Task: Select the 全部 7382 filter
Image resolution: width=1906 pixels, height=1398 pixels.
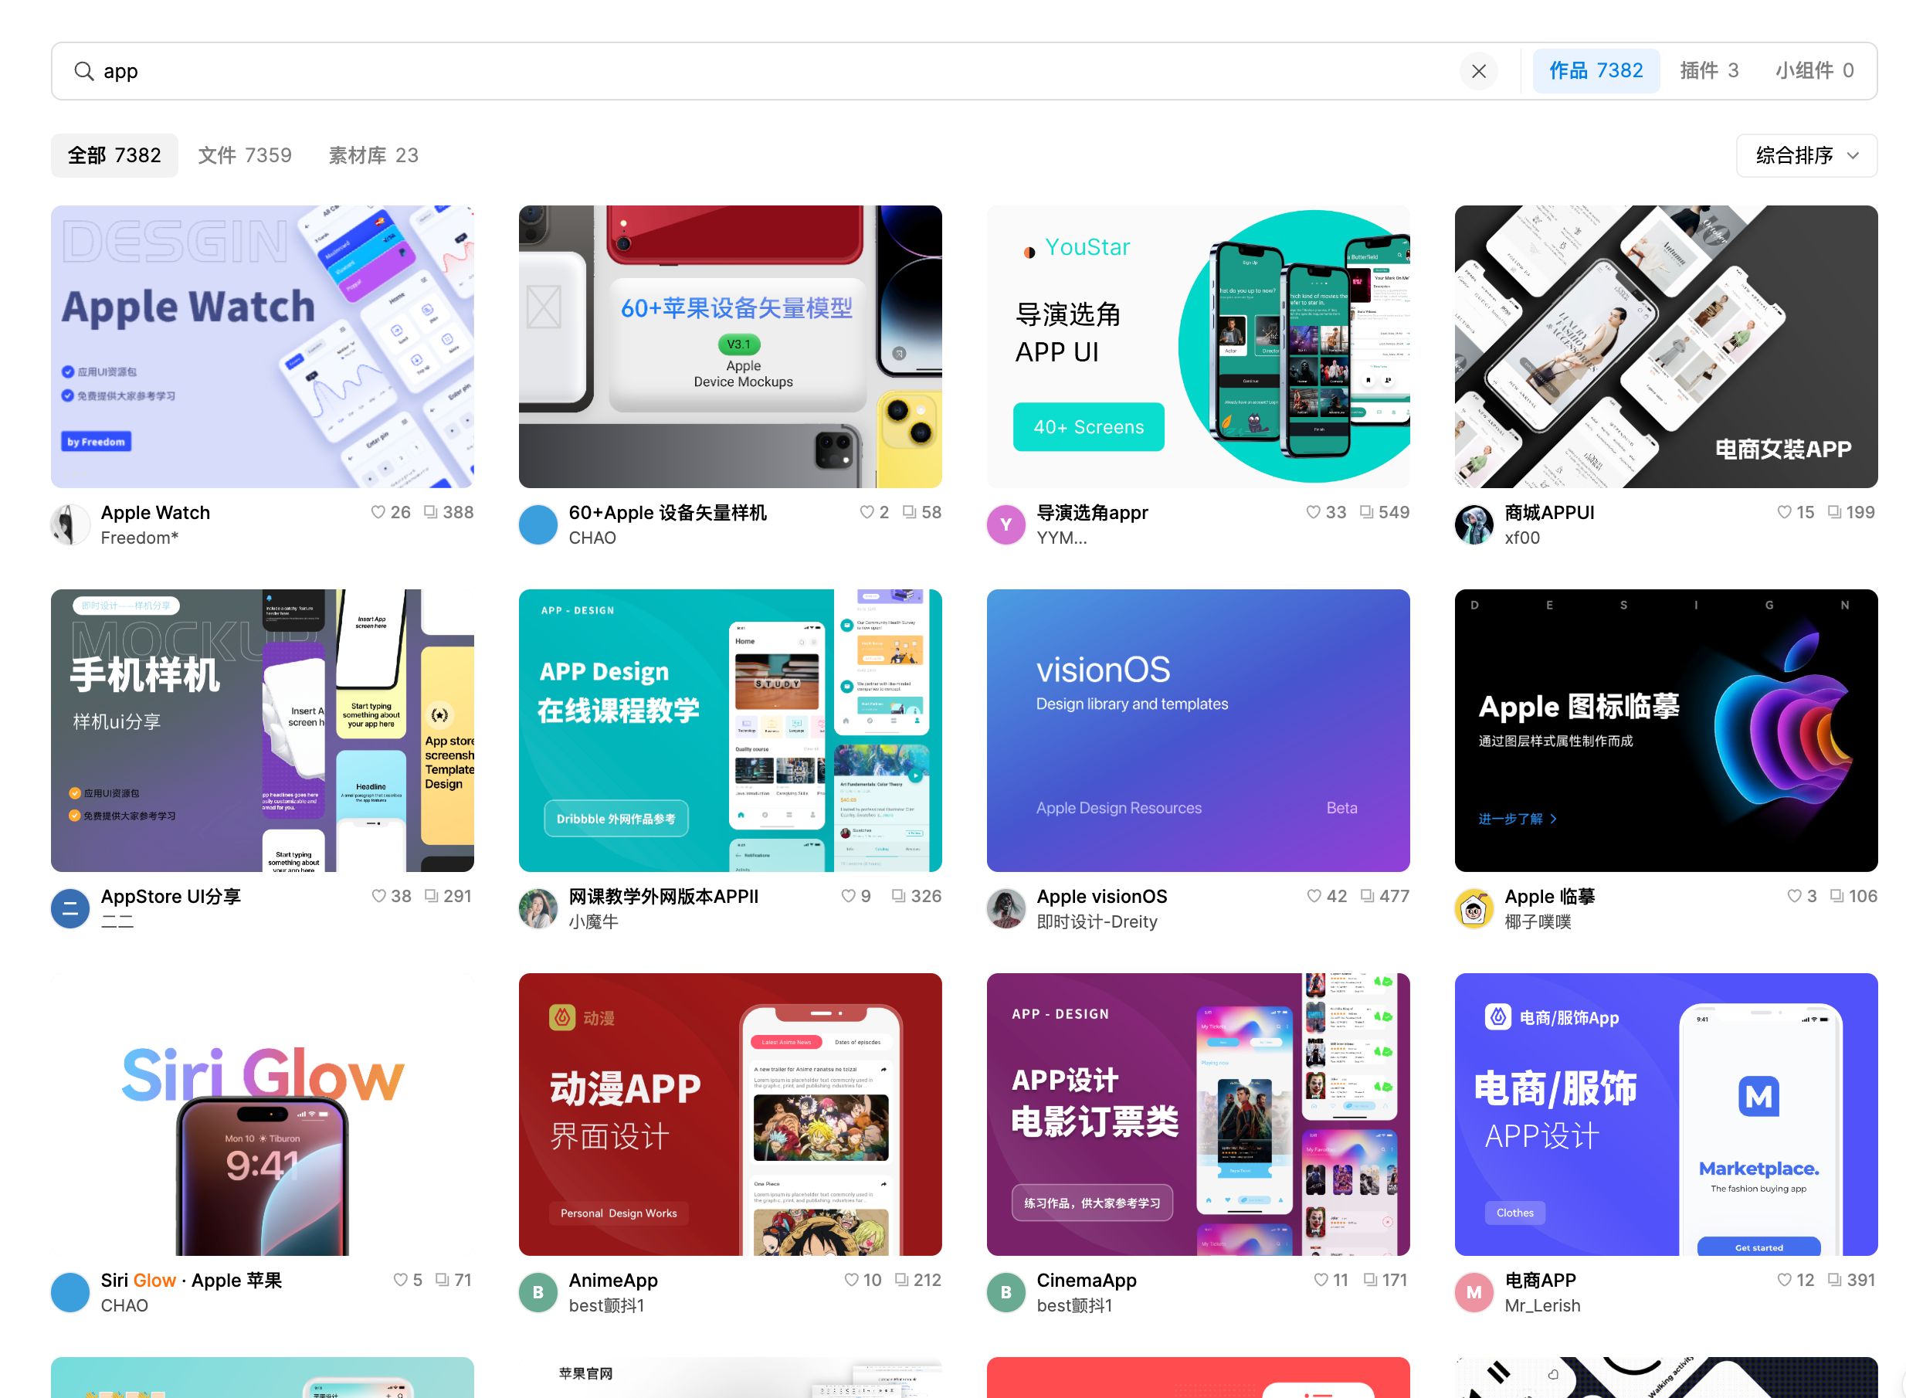Action: [x=114, y=155]
